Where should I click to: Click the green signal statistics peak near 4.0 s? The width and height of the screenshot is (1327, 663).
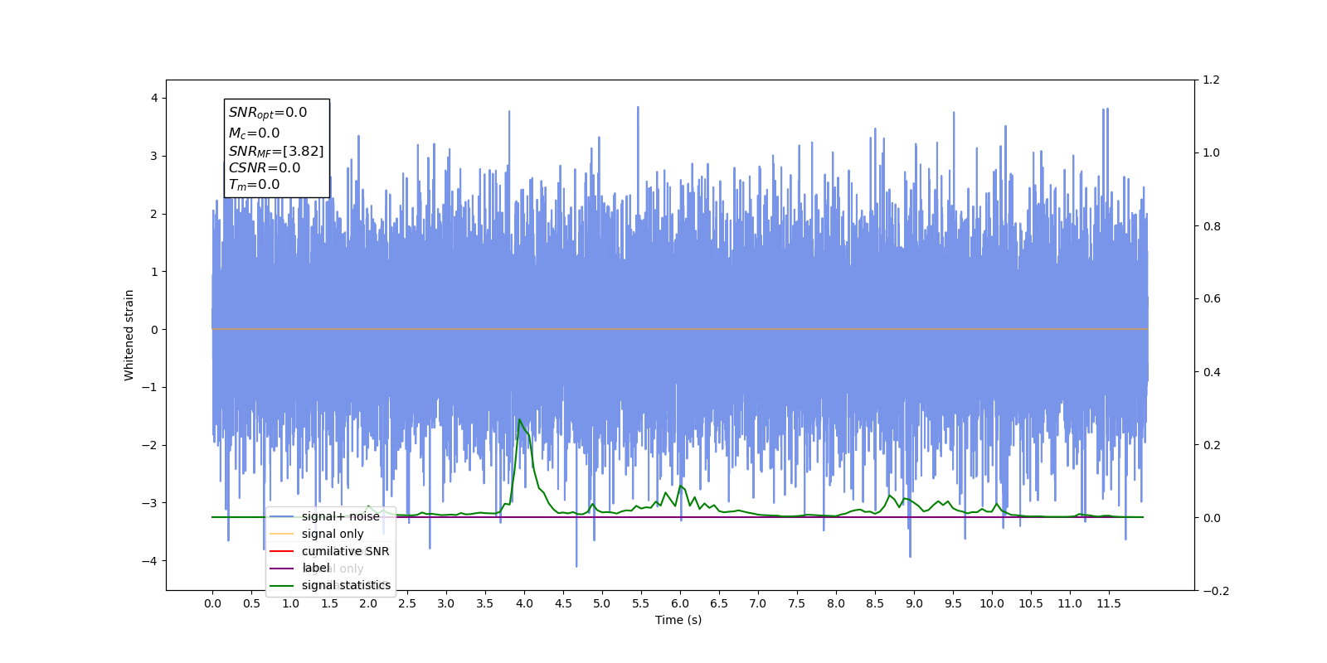[520, 420]
